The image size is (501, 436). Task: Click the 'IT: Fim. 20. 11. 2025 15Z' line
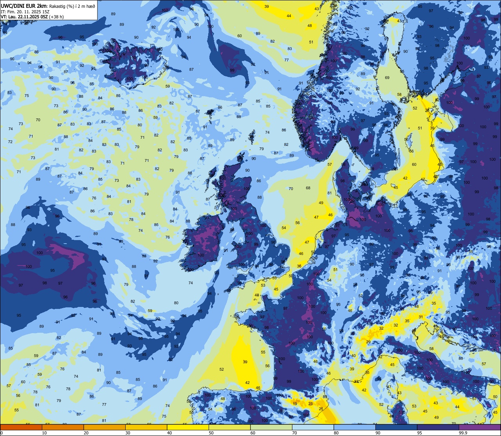25,12
